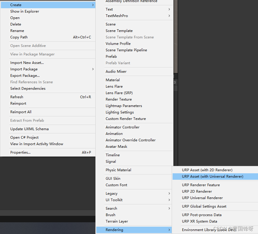Choose View in Import Activity Window
Screen dimensions: 258x234
pyautogui.click(x=48, y=144)
